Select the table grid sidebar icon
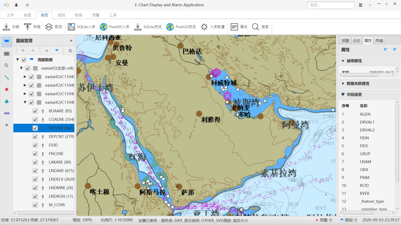This screenshot has width=401, height=225. pyautogui.click(x=7, y=54)
